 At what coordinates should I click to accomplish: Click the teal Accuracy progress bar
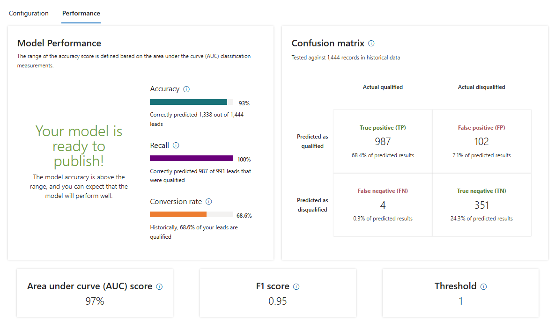pos(188,102)
